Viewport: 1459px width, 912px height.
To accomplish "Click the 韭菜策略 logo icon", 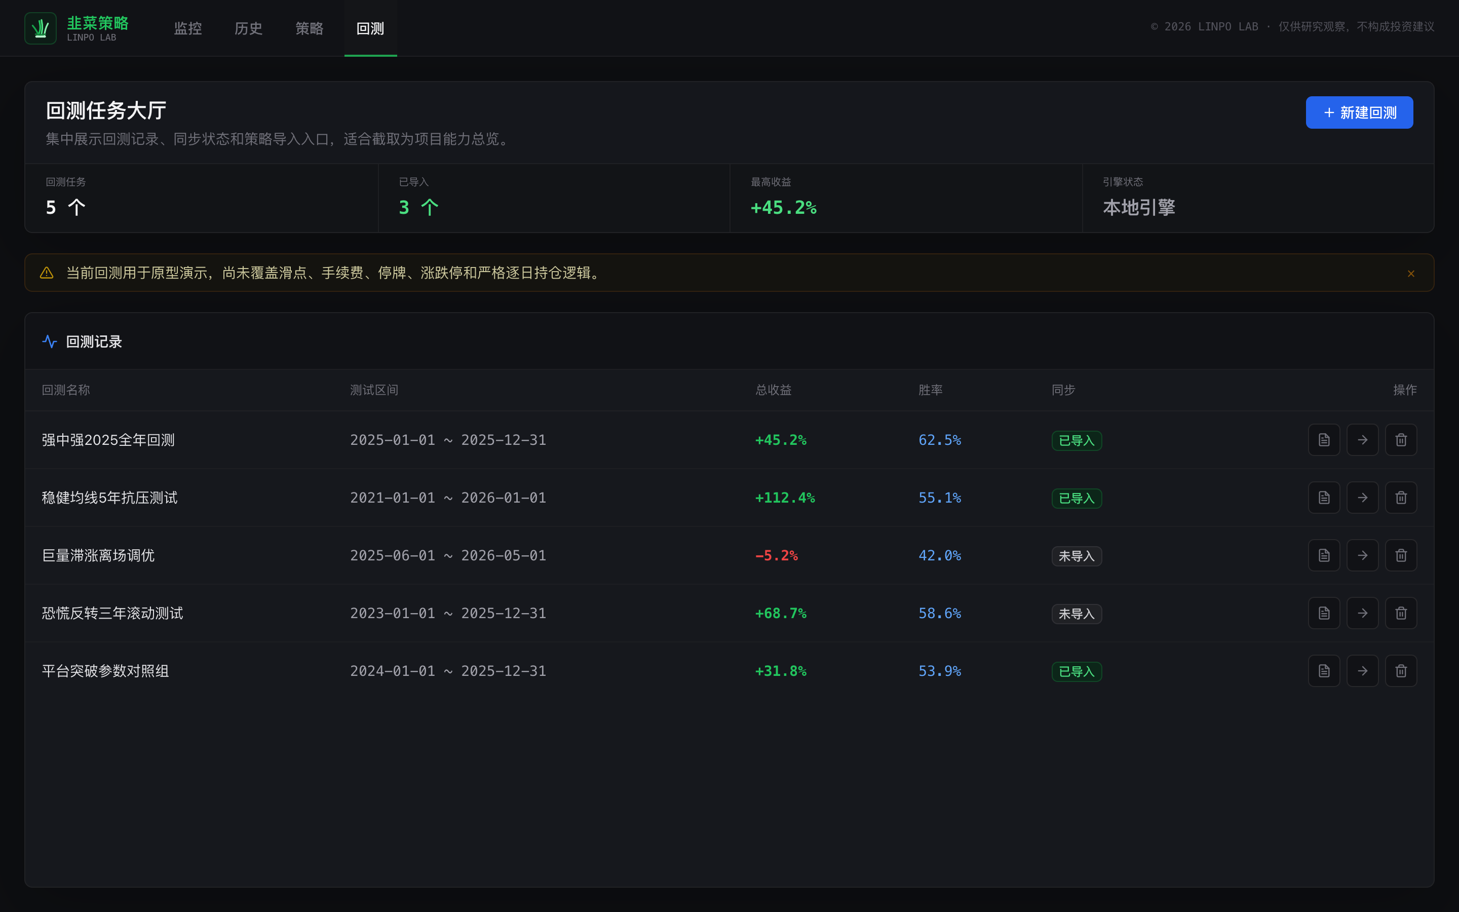I will [41, 28].
